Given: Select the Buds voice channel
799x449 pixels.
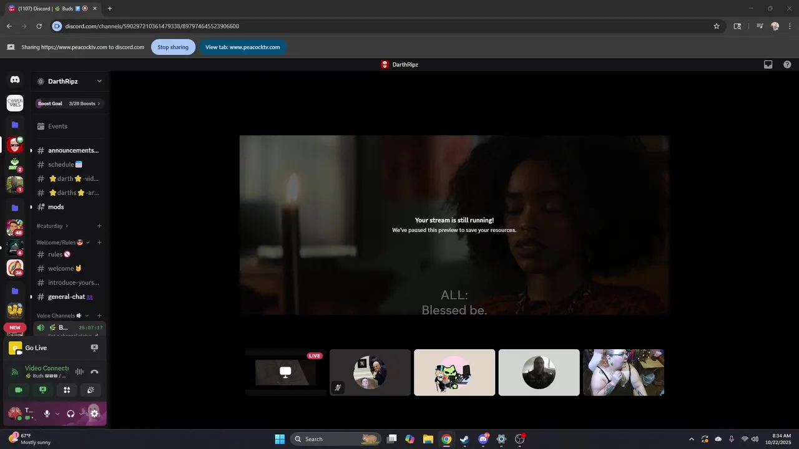Looking at the screenshot, I should [x=69, y=328].
